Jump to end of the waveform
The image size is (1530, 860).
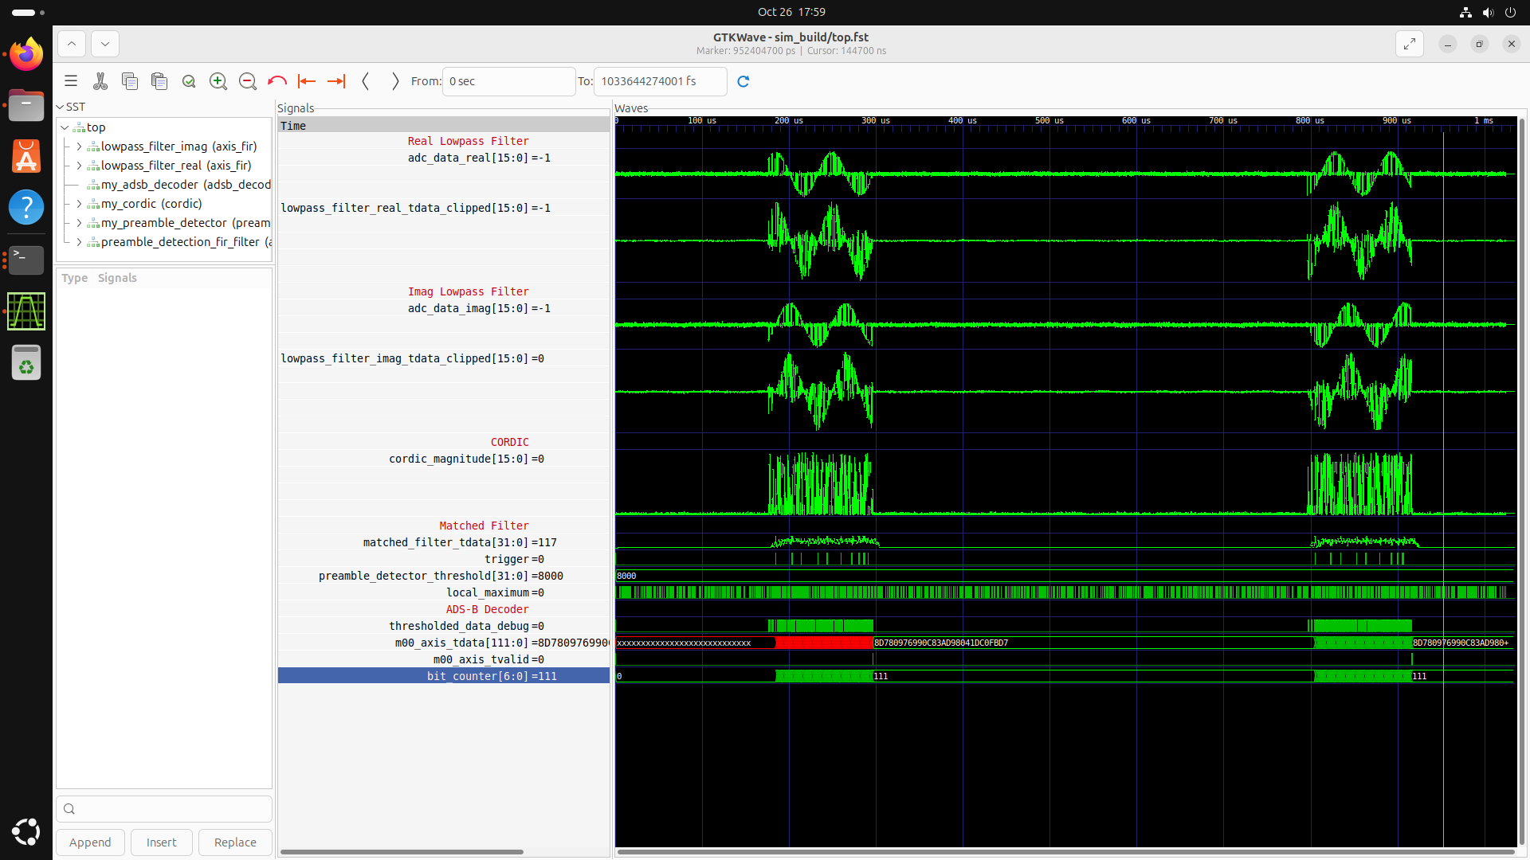pos(335,80)
